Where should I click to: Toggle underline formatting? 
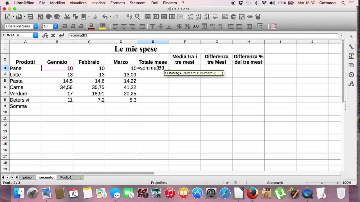point(81,26)
